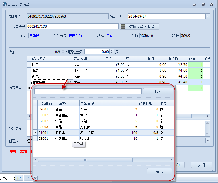Screen dimensions: 218x183
Task: Click the new row asterisk indicator
Action: click(x=29, y=88)
